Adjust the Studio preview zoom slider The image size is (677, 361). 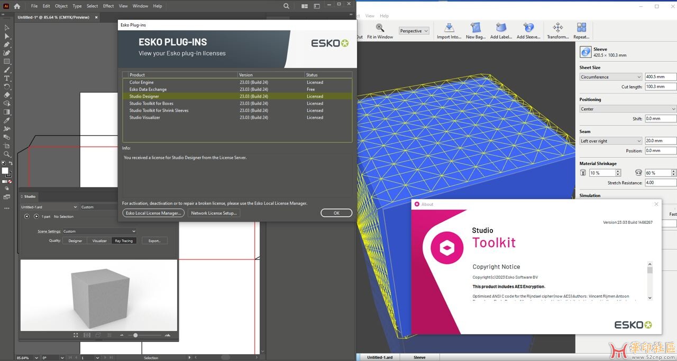coord(135,335)
